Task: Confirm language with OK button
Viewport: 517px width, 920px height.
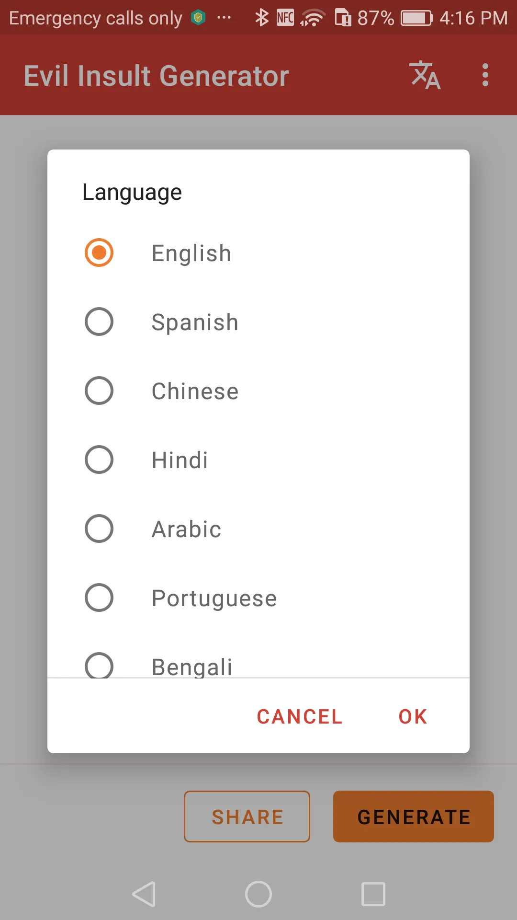Action: [x=413, y=716]
